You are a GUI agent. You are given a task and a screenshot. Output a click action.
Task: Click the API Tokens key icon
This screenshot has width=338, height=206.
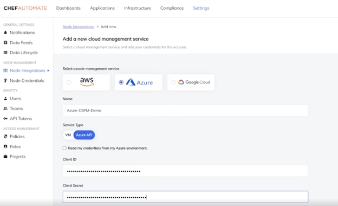5,118
